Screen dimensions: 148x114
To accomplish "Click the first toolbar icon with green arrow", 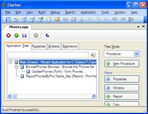I will 8,19.
